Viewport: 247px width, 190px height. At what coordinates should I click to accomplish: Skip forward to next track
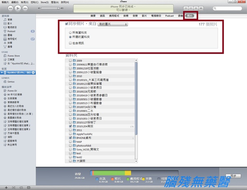(25, 8)
